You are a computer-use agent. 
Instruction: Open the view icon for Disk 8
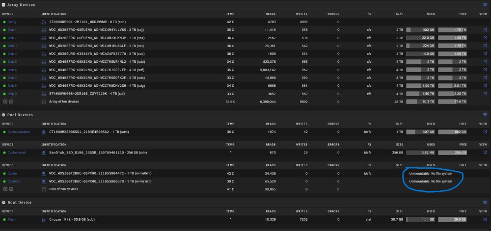[x=485, y=85]
